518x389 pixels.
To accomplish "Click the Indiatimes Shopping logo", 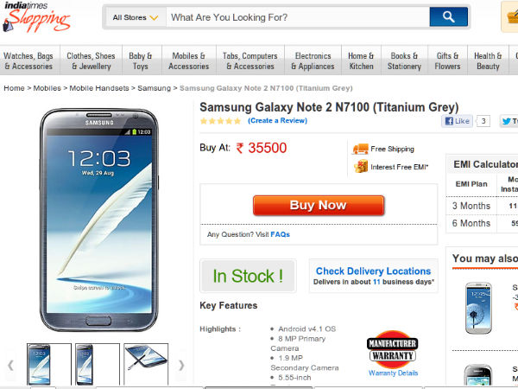I will point(35,17).
